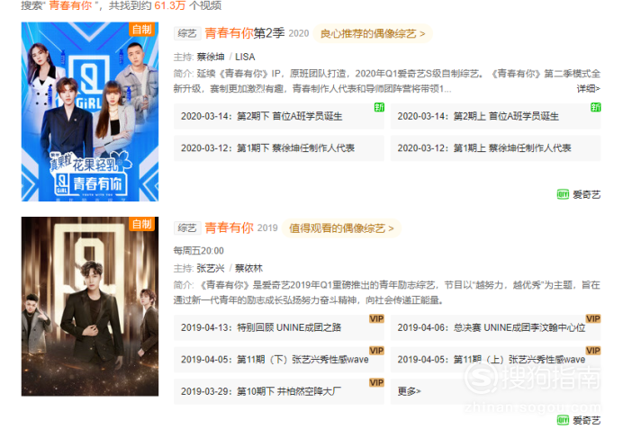The image size is (623, 438).
Task: Click year 2019 beside 青春有你 title
Action: tap(267, 228)
